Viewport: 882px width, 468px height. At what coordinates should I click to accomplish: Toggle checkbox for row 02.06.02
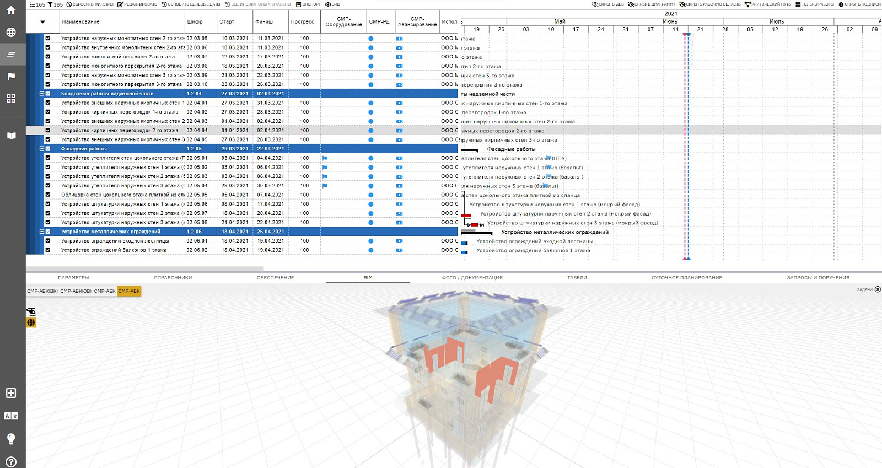(x=48, y=250)
